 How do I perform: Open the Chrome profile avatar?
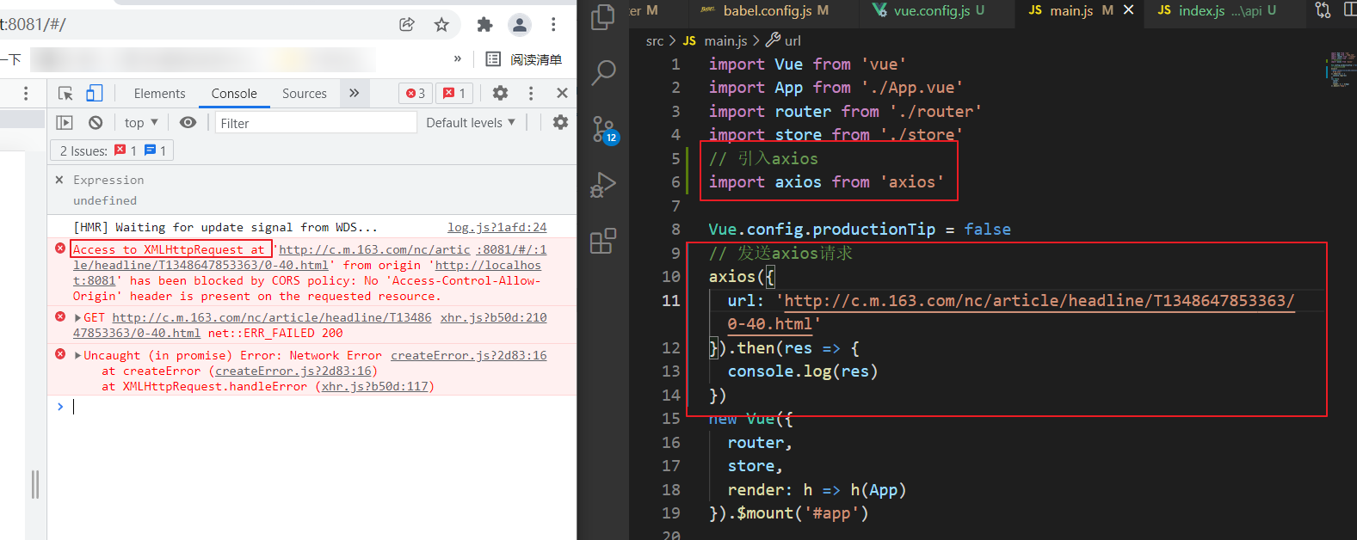click(x=520, y=25)
